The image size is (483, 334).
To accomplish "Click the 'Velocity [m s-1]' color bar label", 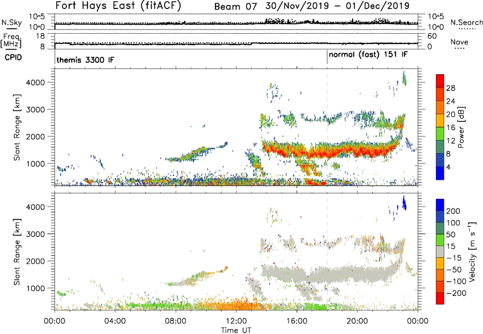I will (x=472, y=251).
